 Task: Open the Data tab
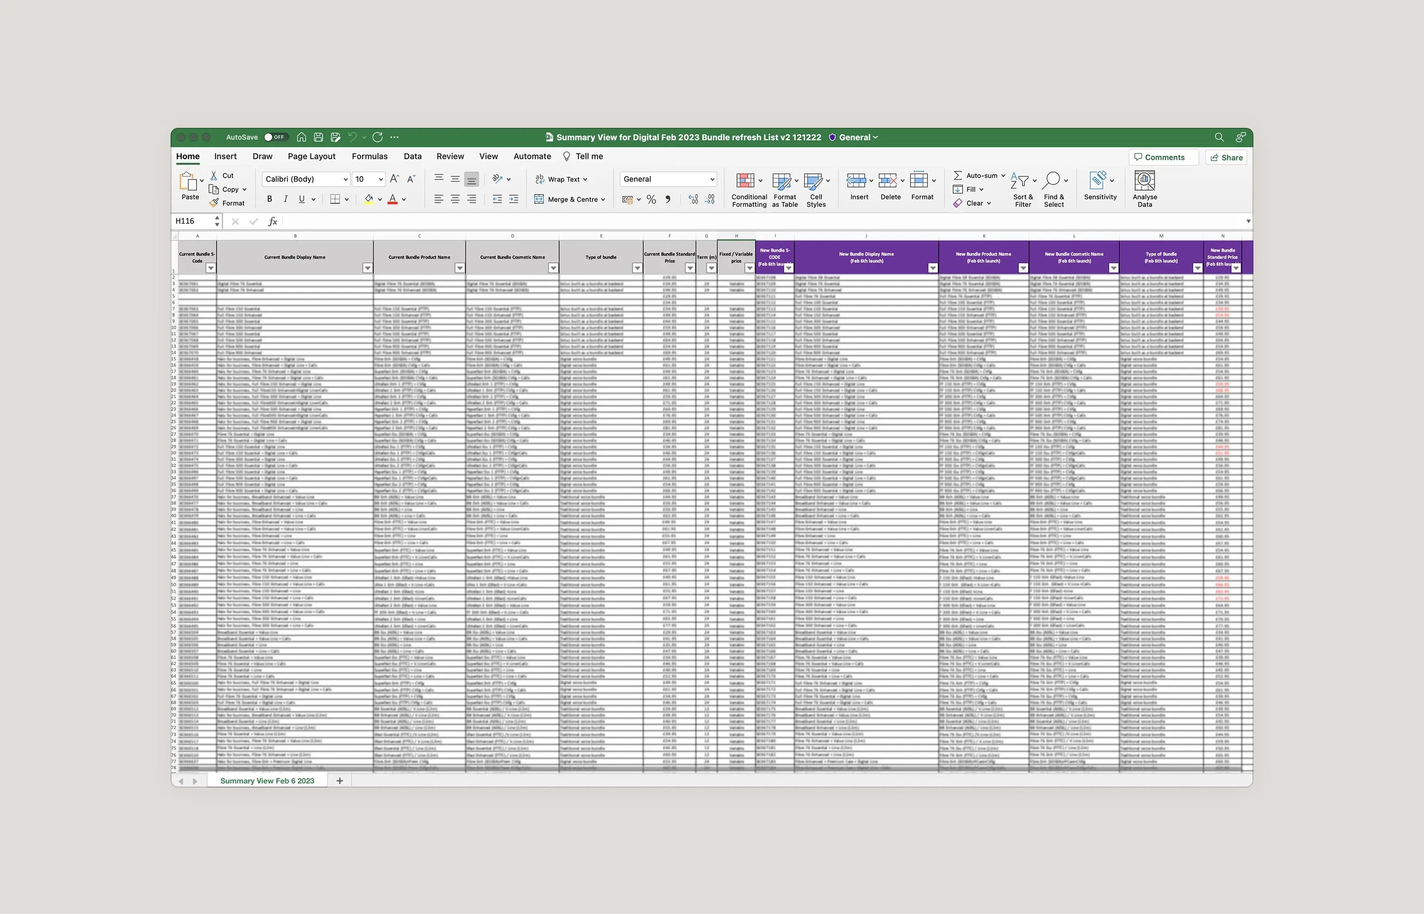(x=412, y=156)
